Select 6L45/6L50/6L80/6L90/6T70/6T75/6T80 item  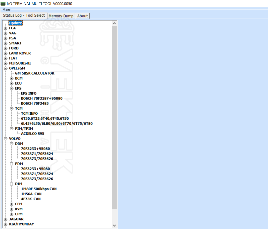(57, 123)
